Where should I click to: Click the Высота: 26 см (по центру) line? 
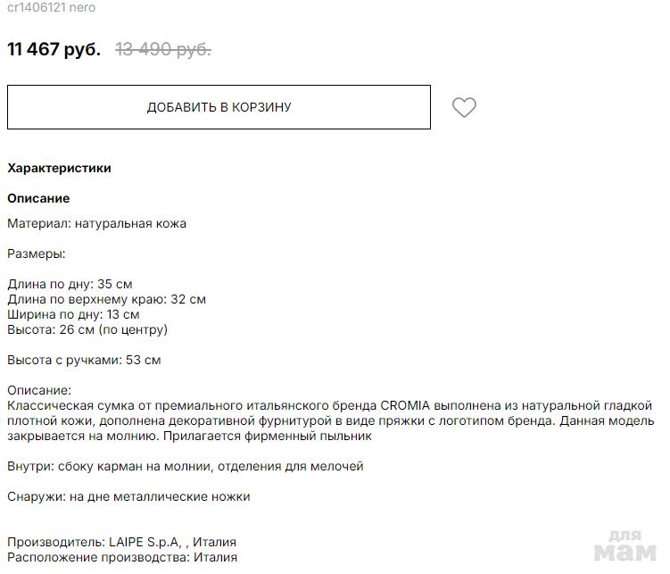coord(87,329)
